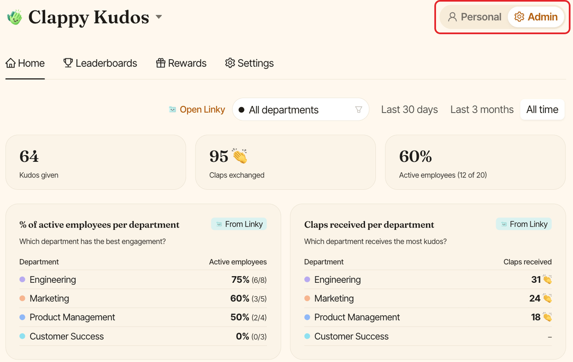Click clap emoji next to 18
Image resolution: width=573 pixels, height=362 pixels.
tap(547, 318)
